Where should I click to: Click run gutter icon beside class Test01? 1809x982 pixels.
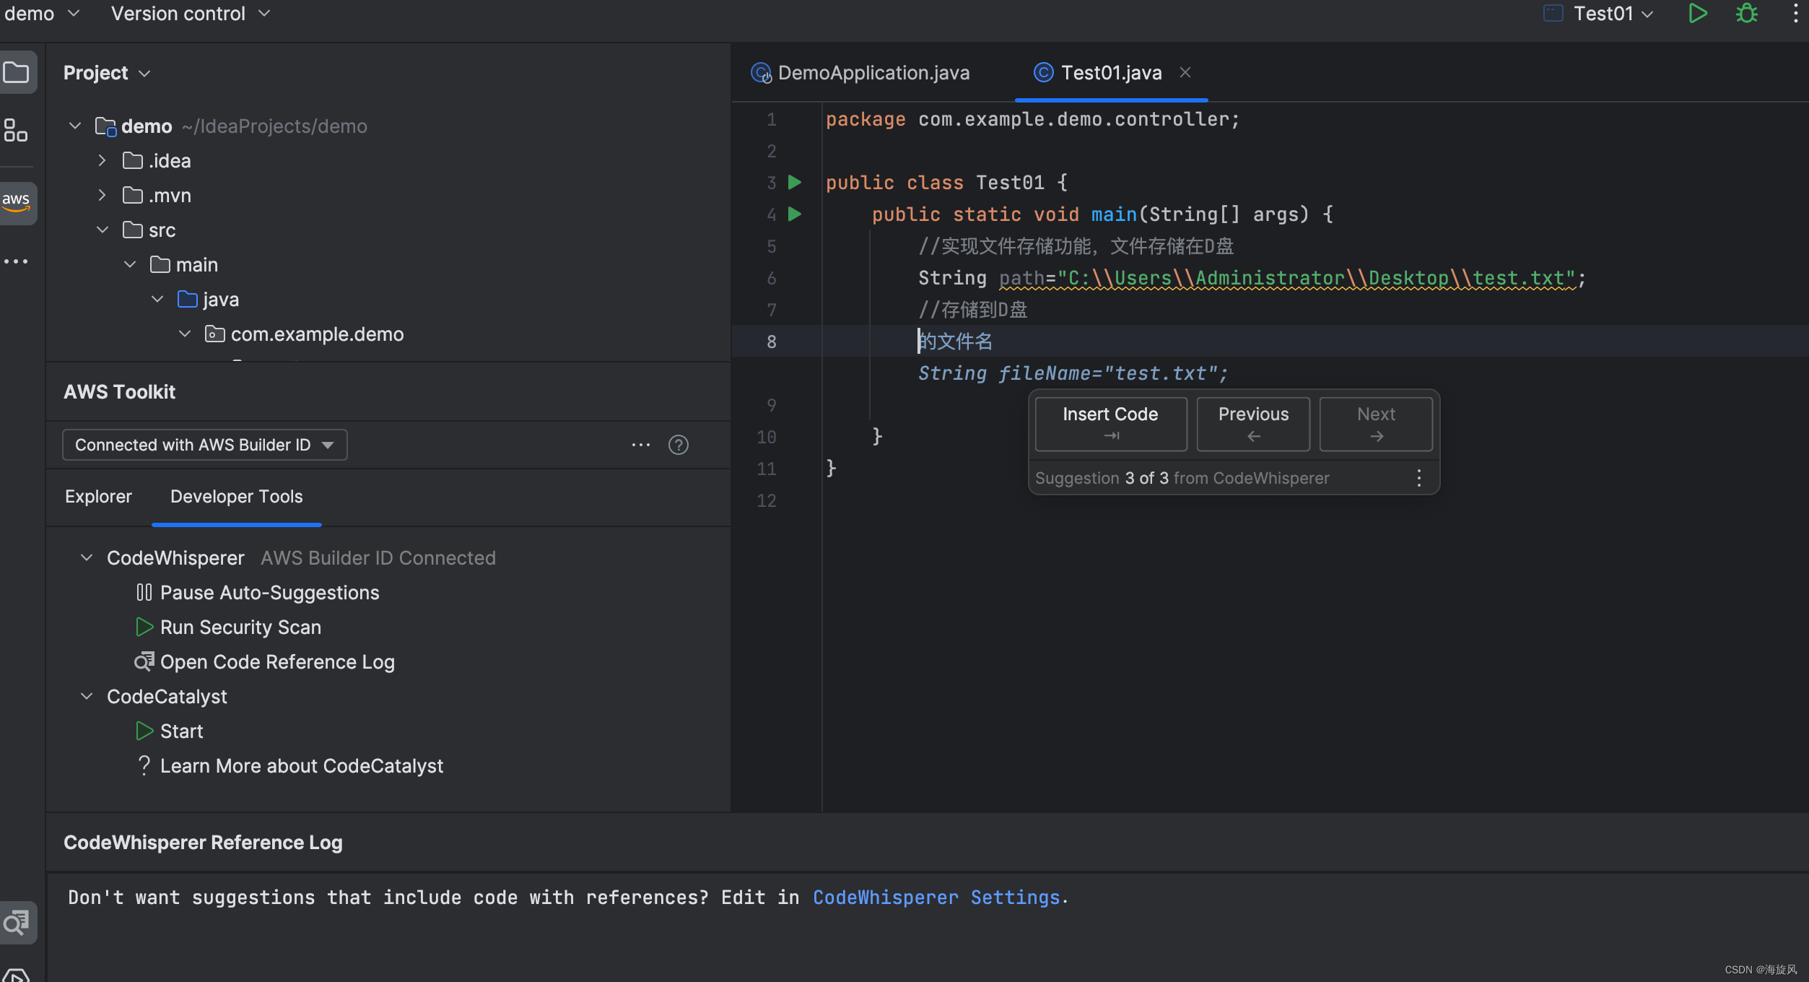(x=795, y=183)
